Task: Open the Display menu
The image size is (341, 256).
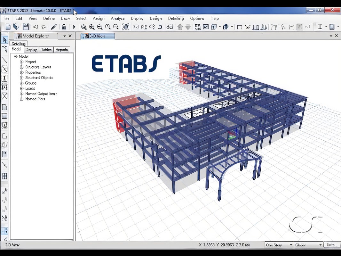Action: [137, 19]
